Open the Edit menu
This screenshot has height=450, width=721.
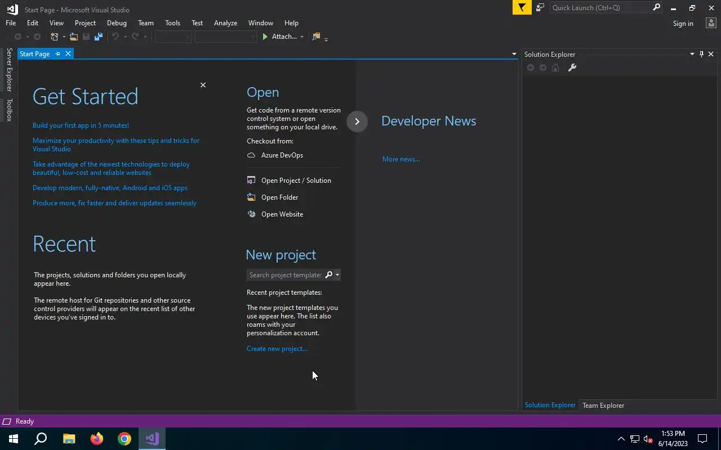[33, 23]
